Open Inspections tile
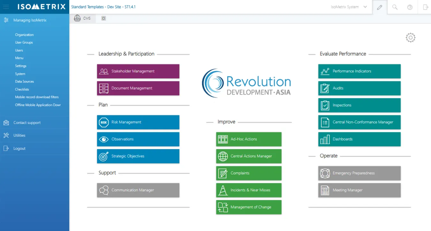Viewport: 431px width, 231px height. point(359,105)
